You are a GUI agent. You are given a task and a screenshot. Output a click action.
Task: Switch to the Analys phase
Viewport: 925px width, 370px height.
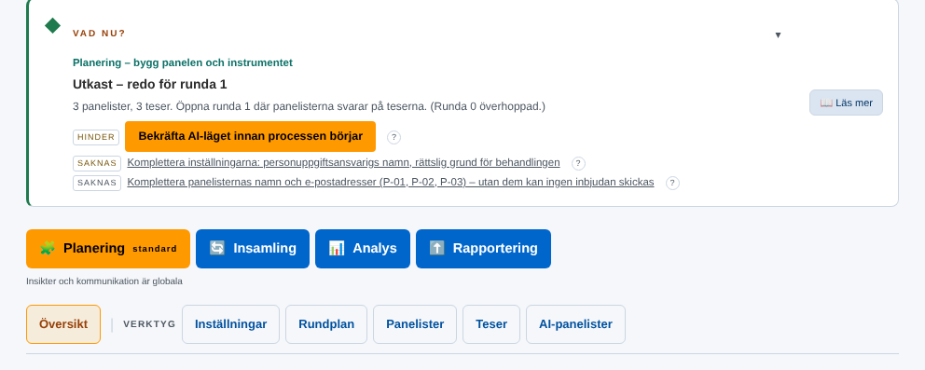click(362, 249)
